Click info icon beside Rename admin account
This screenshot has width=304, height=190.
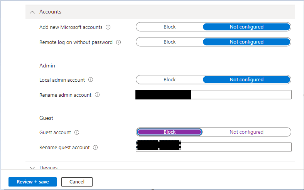click(x=97, y=95)
